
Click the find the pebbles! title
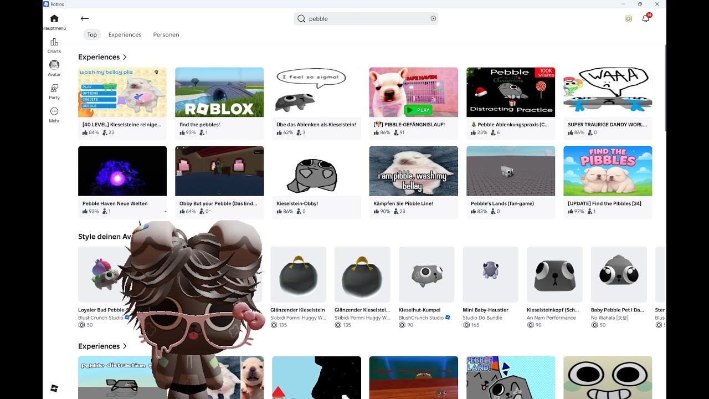tap(199, 125)
